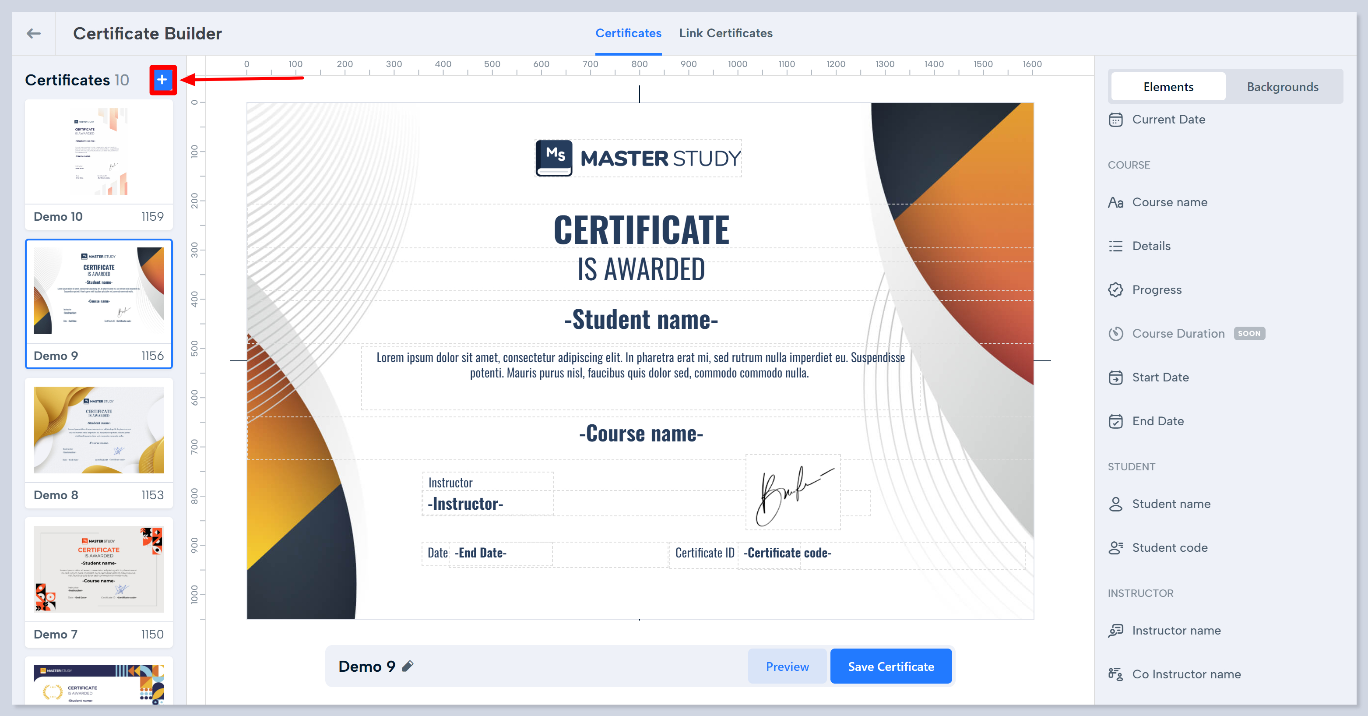This screenshot has width=1368, height=716.
Task: Select the Student name text on canvas
Action: click(x=641, y=320)
